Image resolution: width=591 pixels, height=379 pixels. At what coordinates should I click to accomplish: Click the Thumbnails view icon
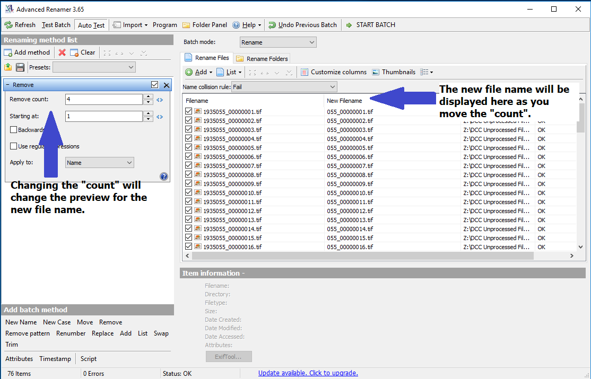(376, 72)
